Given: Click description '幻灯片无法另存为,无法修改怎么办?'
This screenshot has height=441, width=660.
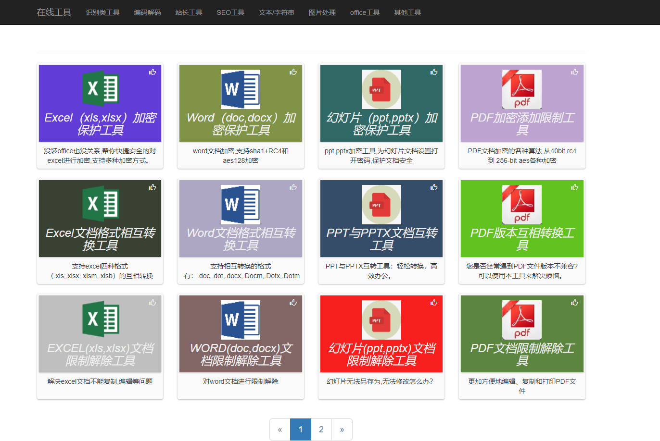Looking at the screenshot, I should coord(380,381).
